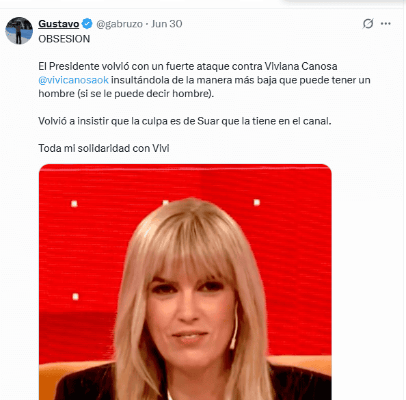Open the @gabruzo handle profile
The image size is (406, 400).
[x=120, y=24]
